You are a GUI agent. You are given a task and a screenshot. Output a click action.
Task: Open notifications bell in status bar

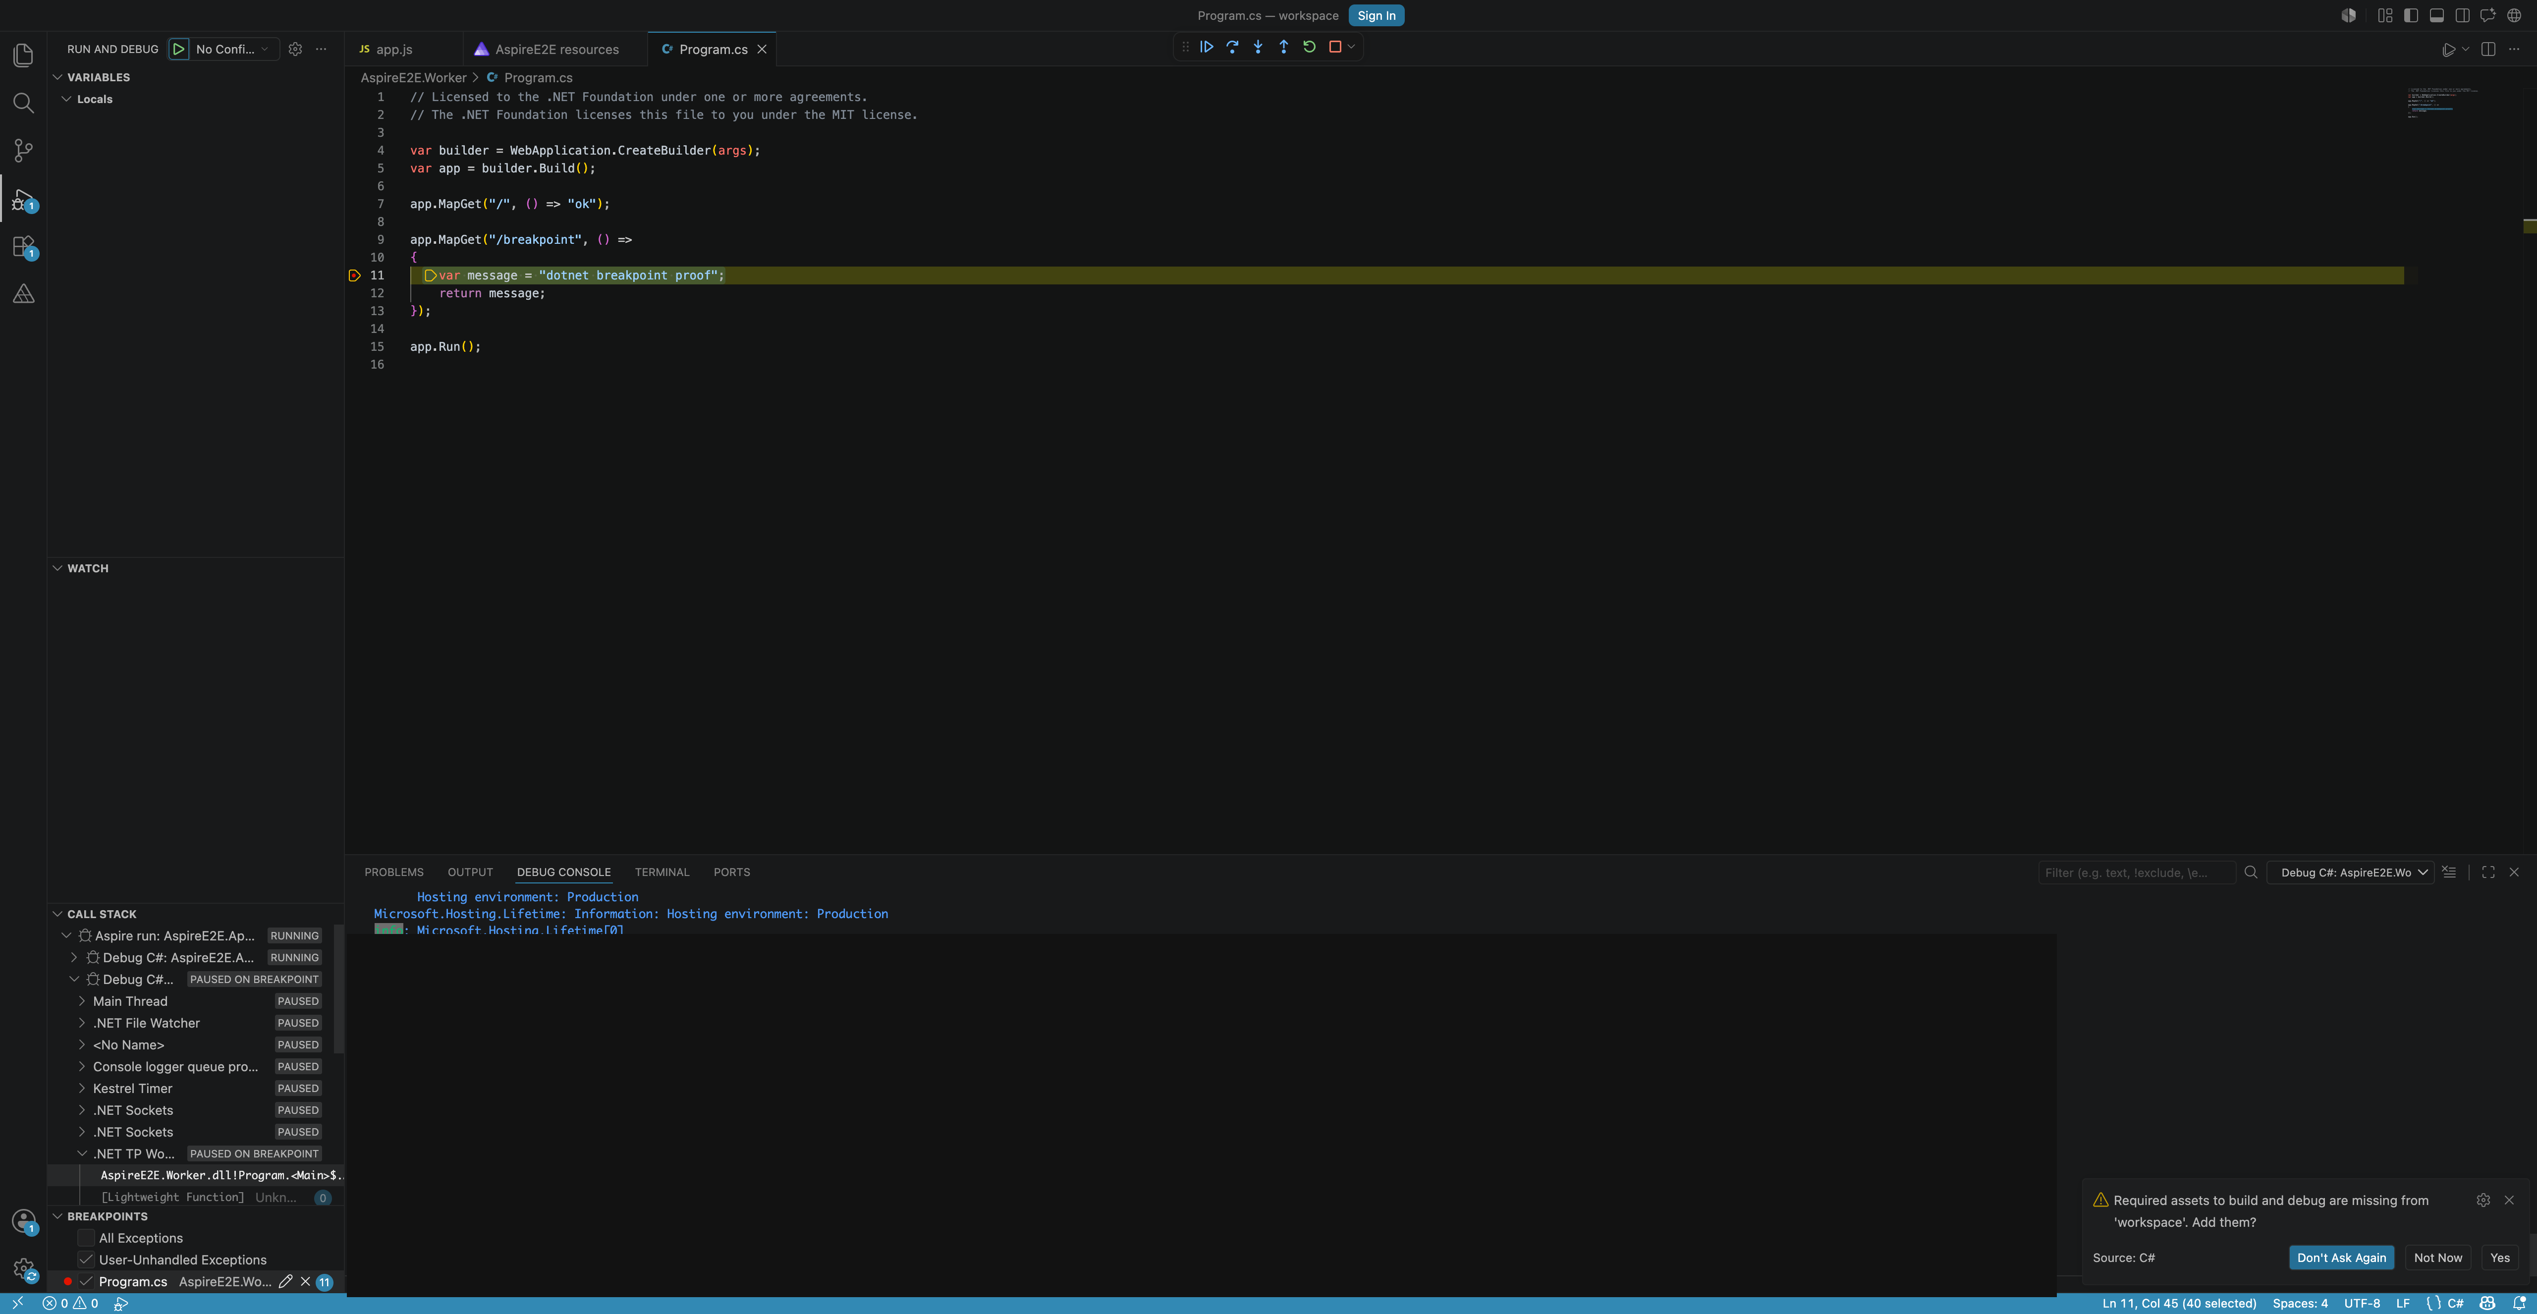2518,1303
